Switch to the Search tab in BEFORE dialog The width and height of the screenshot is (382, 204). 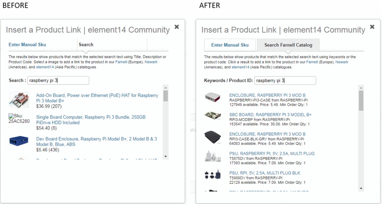click(x=86, y=45)
